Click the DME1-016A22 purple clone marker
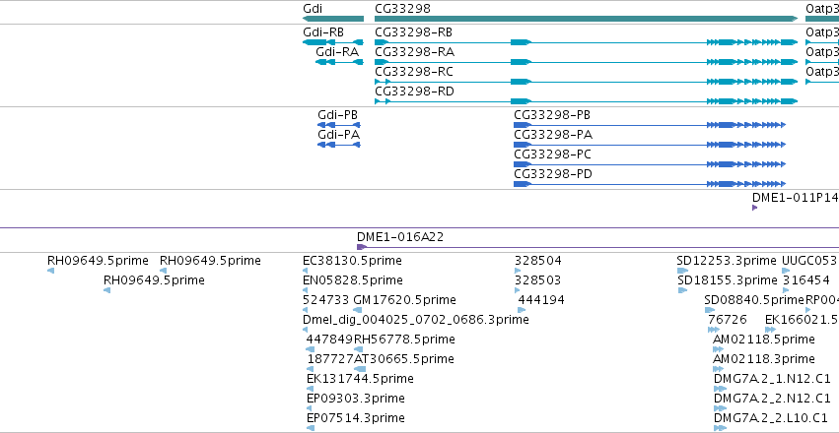 [361, 247]
